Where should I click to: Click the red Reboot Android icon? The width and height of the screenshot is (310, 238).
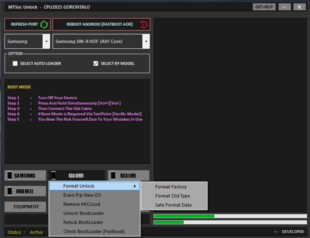tap(143, 24)
